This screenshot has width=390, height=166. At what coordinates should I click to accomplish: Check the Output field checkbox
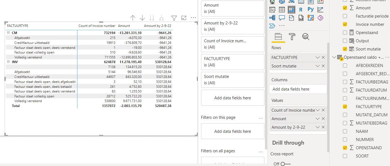click(345, 41)
